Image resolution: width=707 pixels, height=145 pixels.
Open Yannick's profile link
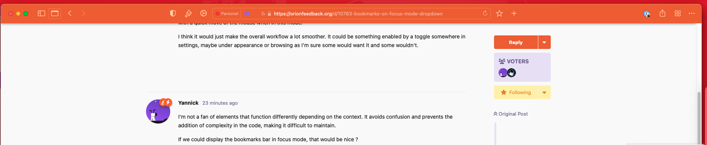click(188, 103)
